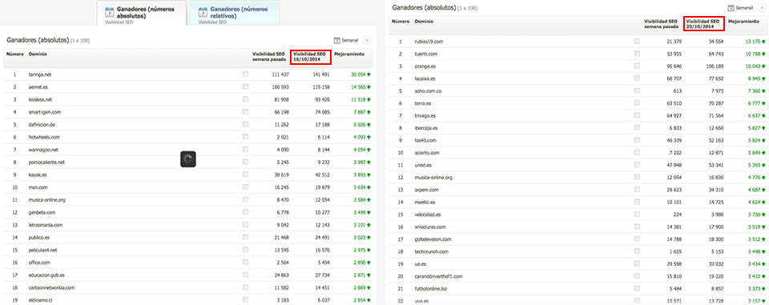
Task: Open the cartoonnetworkla.com domain link
Action: [51, 287]
